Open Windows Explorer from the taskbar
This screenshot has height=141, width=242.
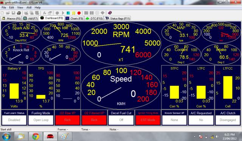pos(21,136)
